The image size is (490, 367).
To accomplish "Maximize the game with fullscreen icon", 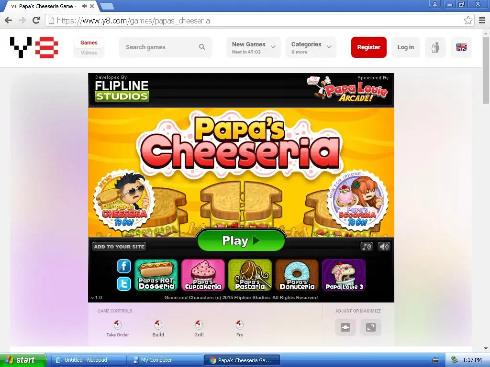I will point(371,327).
